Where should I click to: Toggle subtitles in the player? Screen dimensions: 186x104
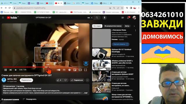(x=64, y=70)
